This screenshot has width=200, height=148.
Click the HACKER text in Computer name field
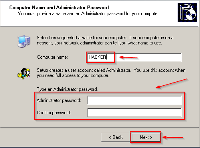(97, 57)
